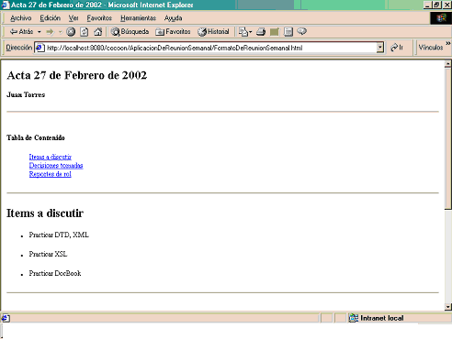452x339 pixels.
Task: Click the Print icon in toolbar
Action: [x=261, y=32]
